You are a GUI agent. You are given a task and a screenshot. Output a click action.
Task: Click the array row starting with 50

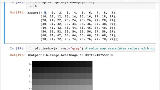(78, 31)
